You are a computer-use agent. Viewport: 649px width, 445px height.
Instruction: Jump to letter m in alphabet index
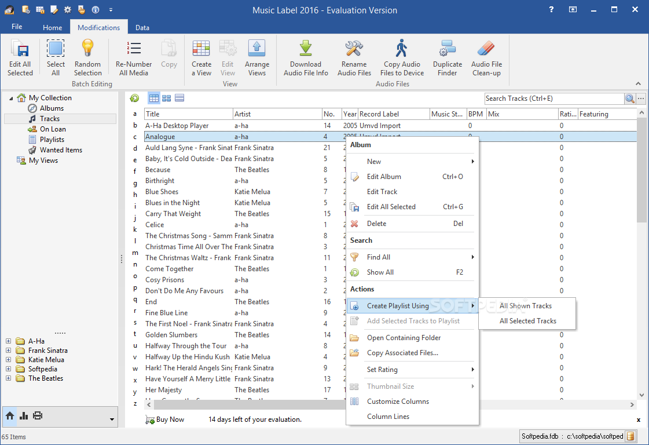pyautogui.click(x=135, y=252)
